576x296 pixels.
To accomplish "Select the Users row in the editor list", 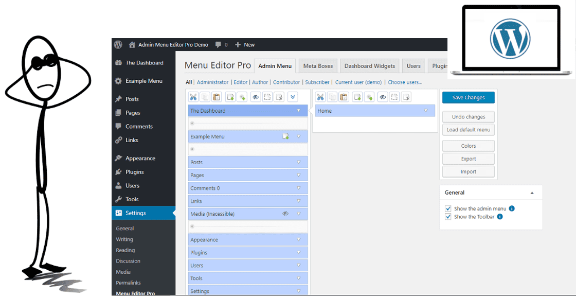I will [x=248, y=265].
